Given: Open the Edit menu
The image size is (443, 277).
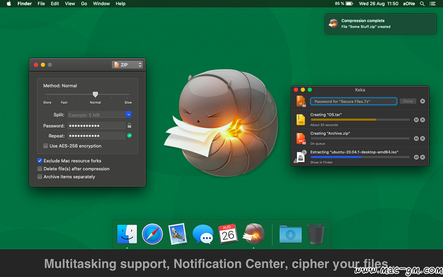Looking at the screenshot, I should [x=55, y=4].
